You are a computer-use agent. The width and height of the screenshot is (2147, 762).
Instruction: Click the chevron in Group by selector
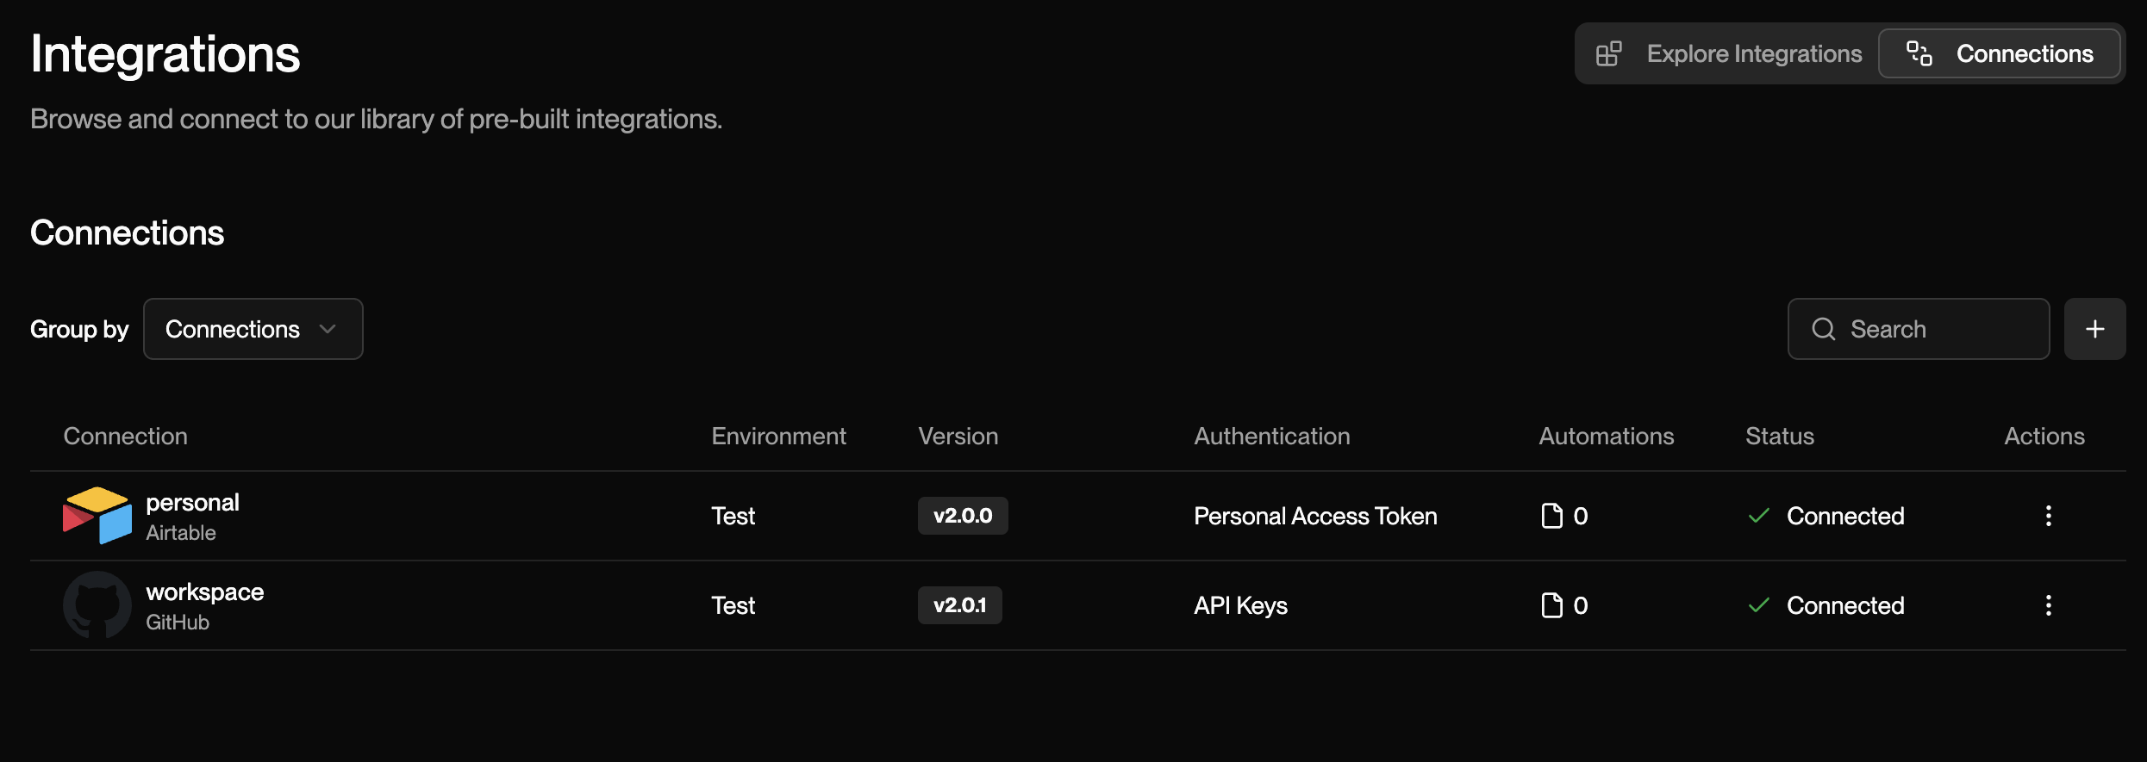tap(328, 329)
